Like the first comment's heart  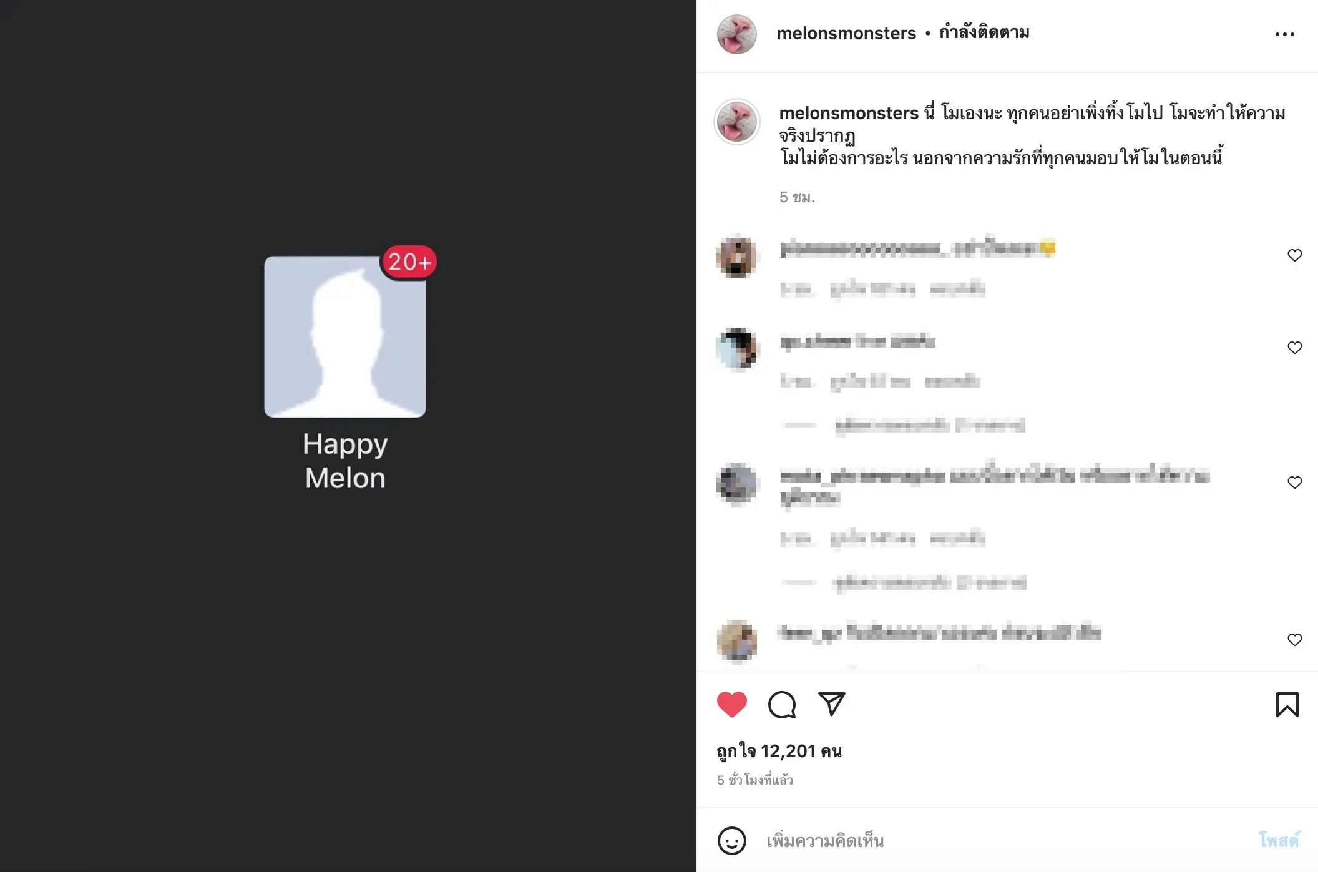pos(1295,255)
